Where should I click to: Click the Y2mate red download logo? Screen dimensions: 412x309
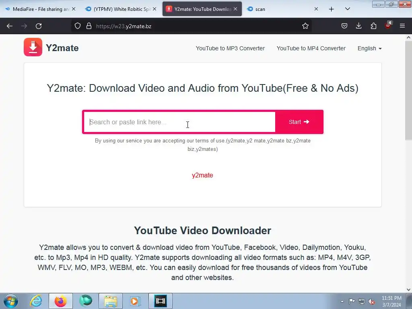pos(33,47)
